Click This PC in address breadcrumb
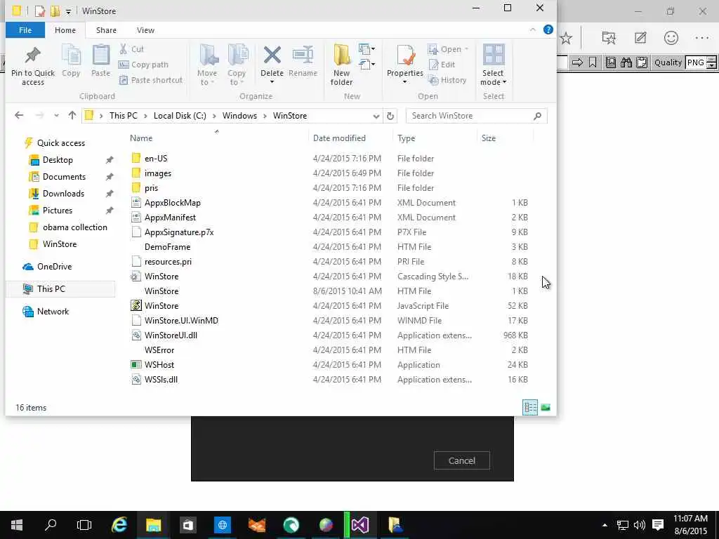 124,116
